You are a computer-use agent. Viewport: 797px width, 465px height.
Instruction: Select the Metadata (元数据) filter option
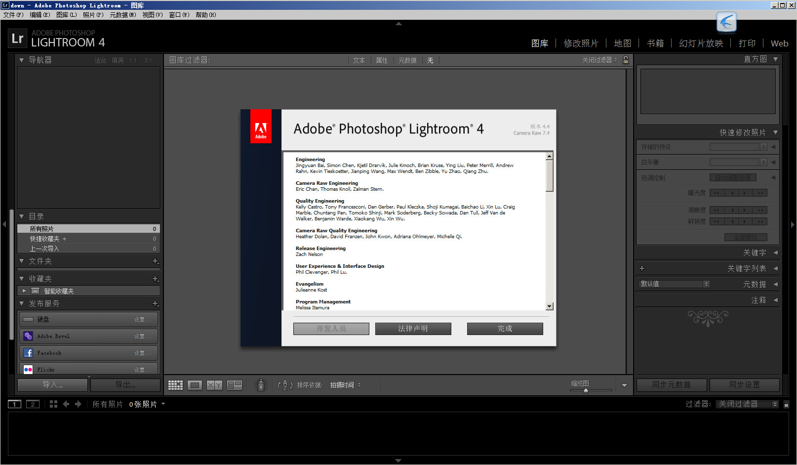point(407,60)
